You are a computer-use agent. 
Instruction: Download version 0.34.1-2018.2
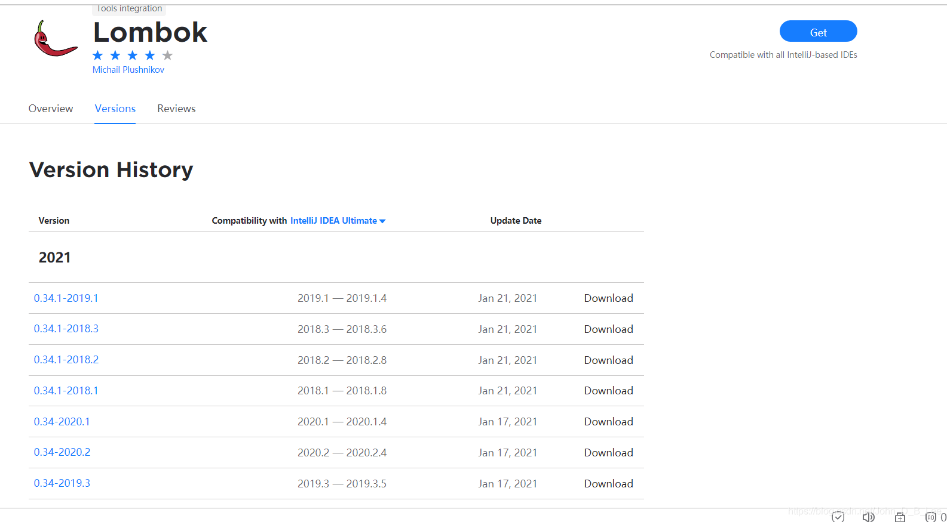(608, 360)
